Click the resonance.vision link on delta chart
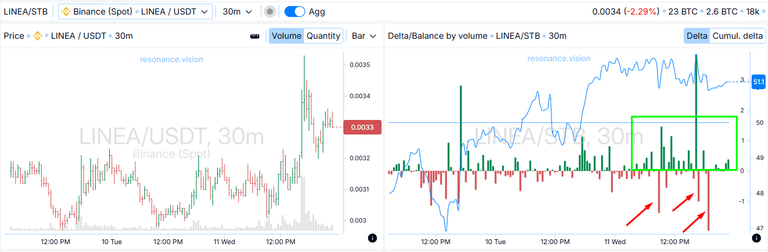 559,59
